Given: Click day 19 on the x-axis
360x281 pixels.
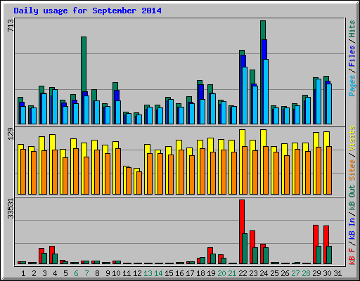Looking at the screenshot, I should (211, 273).
